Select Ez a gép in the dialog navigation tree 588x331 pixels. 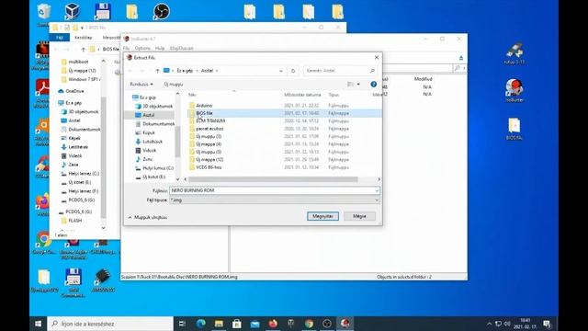point(147,97)
